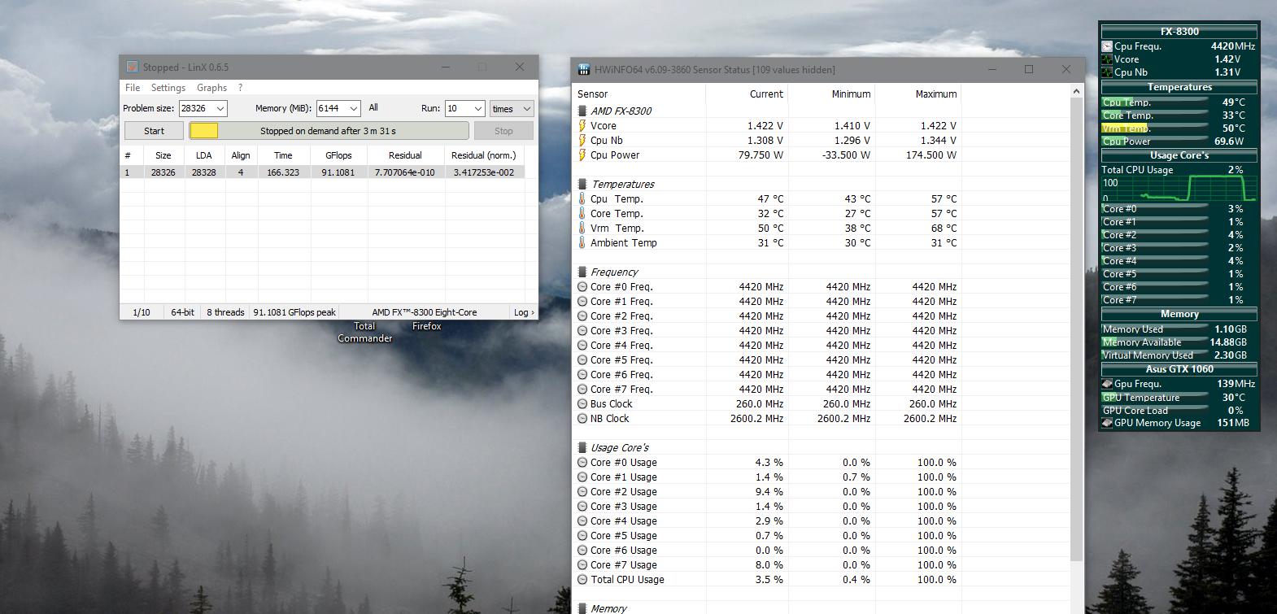This screenshot has width=1277, height=614.
Task: Click the FX-8300 header in the gadget
Action: pyautogui.click(x=1179, y=32)
